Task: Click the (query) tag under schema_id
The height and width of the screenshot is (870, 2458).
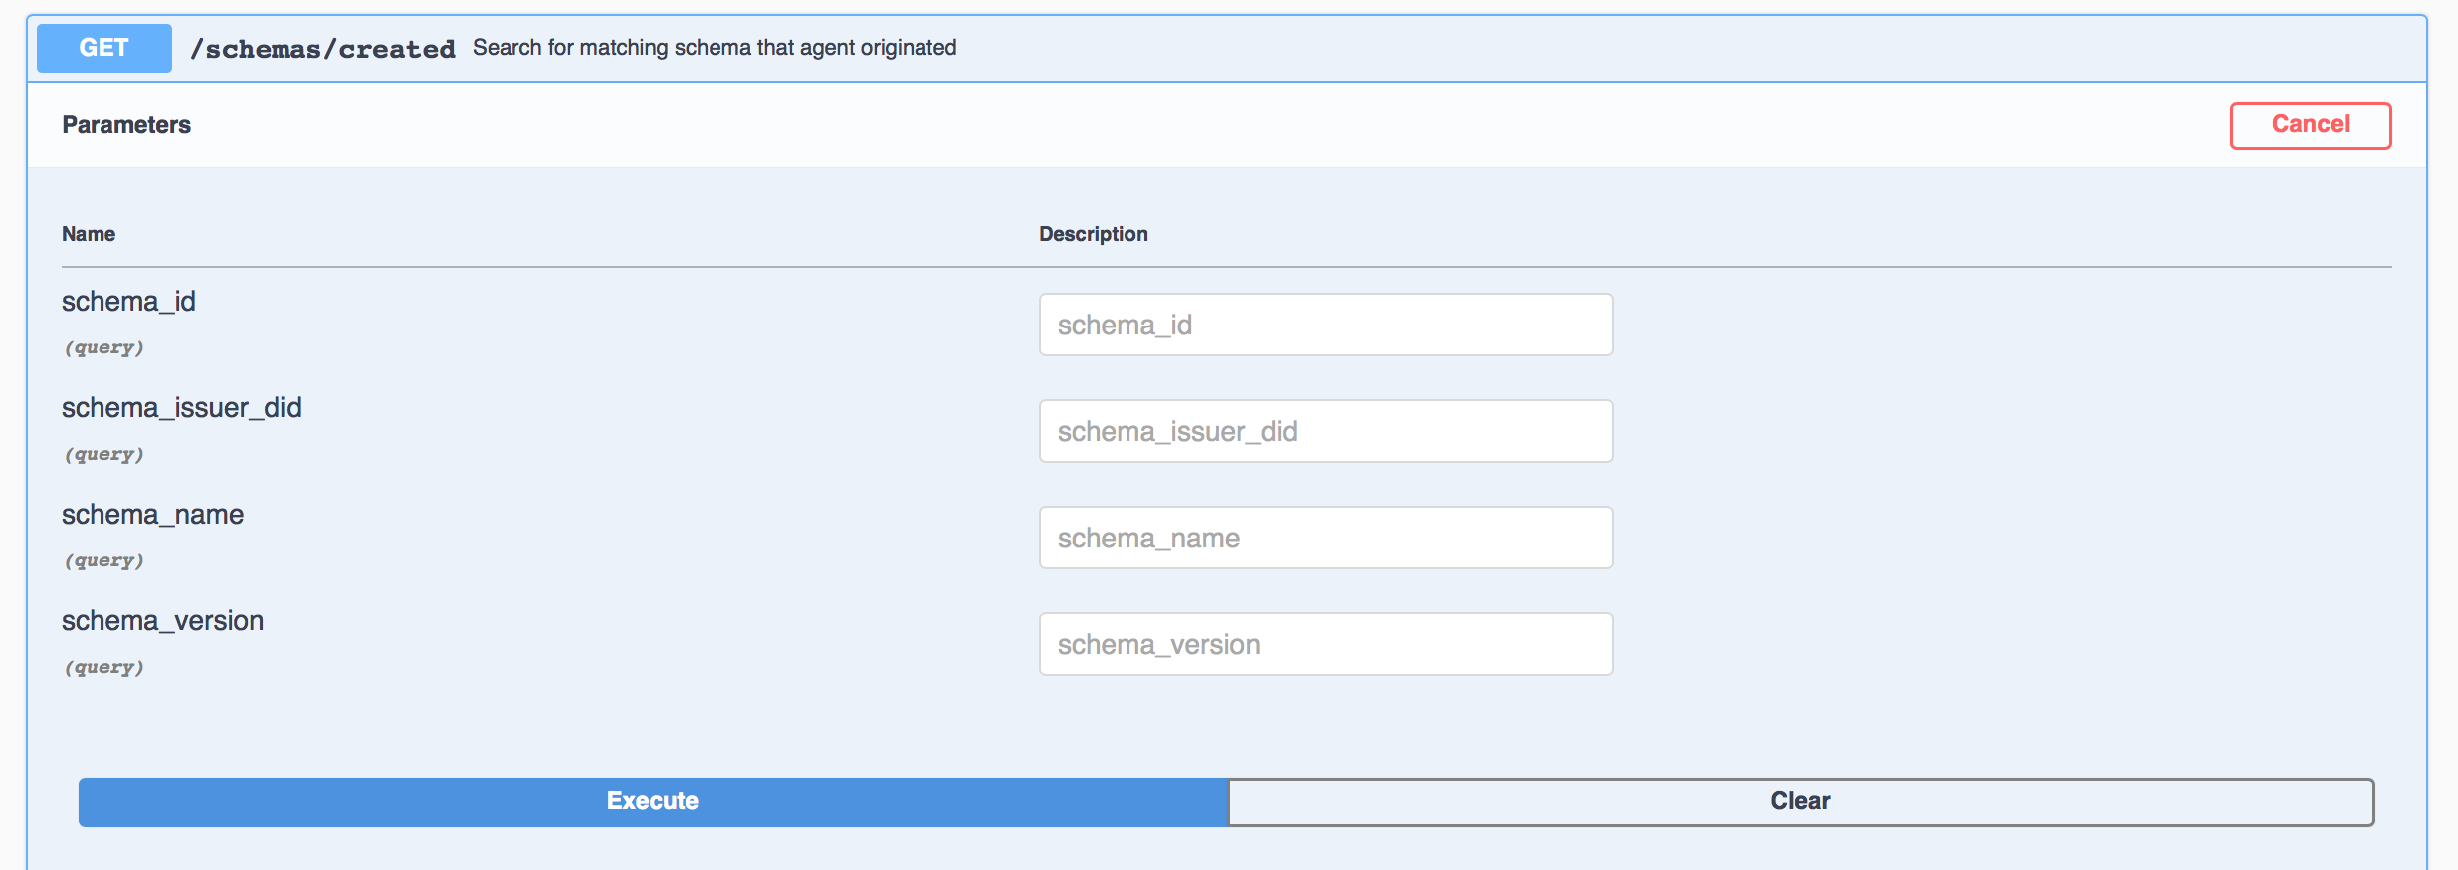Action: tap(104, 347)
